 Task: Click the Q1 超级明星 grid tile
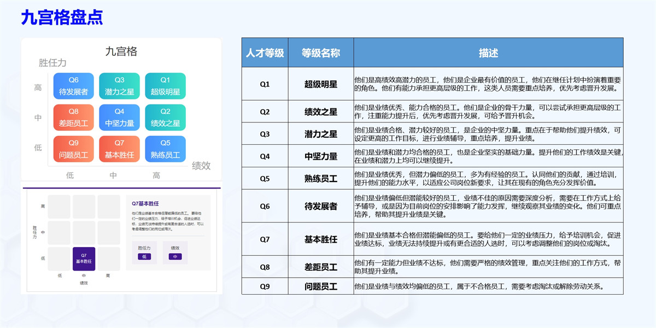tap(165, 86)
